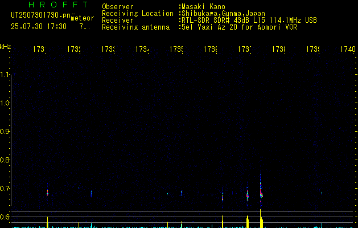Select the RTL-SDR receiver settings line

[249, 21]
